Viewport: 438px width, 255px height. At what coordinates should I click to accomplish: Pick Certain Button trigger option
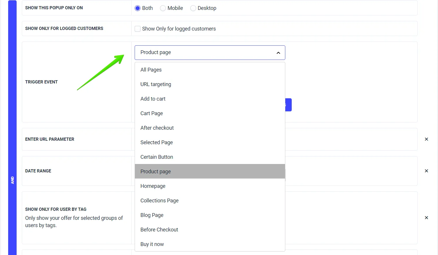point(210,157)
